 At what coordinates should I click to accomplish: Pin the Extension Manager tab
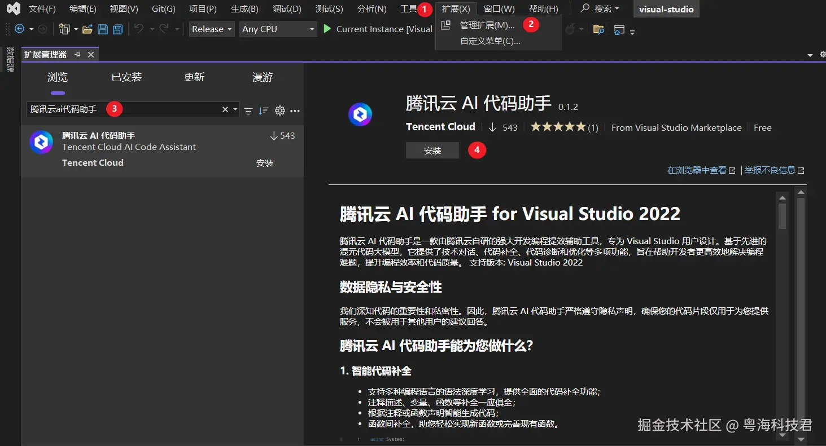pos(77,54)
